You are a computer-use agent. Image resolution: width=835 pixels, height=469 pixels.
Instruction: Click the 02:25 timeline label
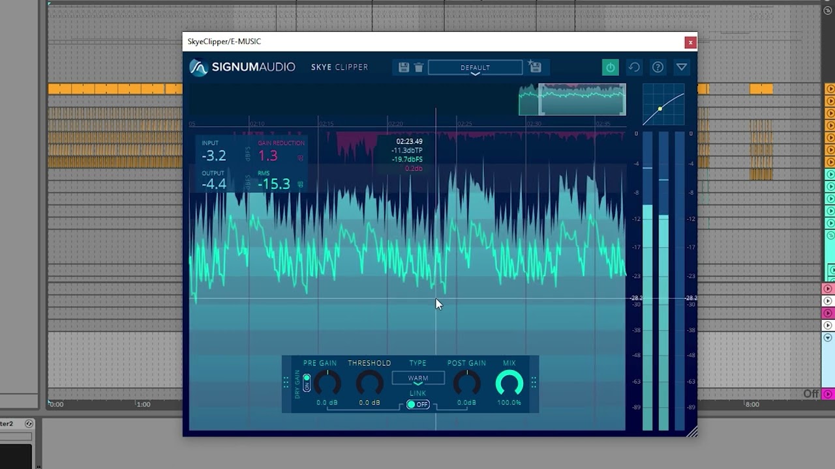[464, 124]
